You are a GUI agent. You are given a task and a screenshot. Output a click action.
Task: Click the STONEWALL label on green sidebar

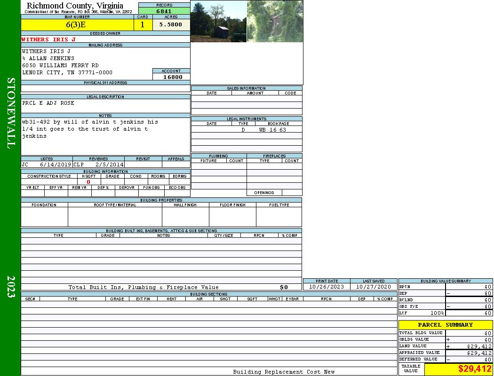point(11,113)
